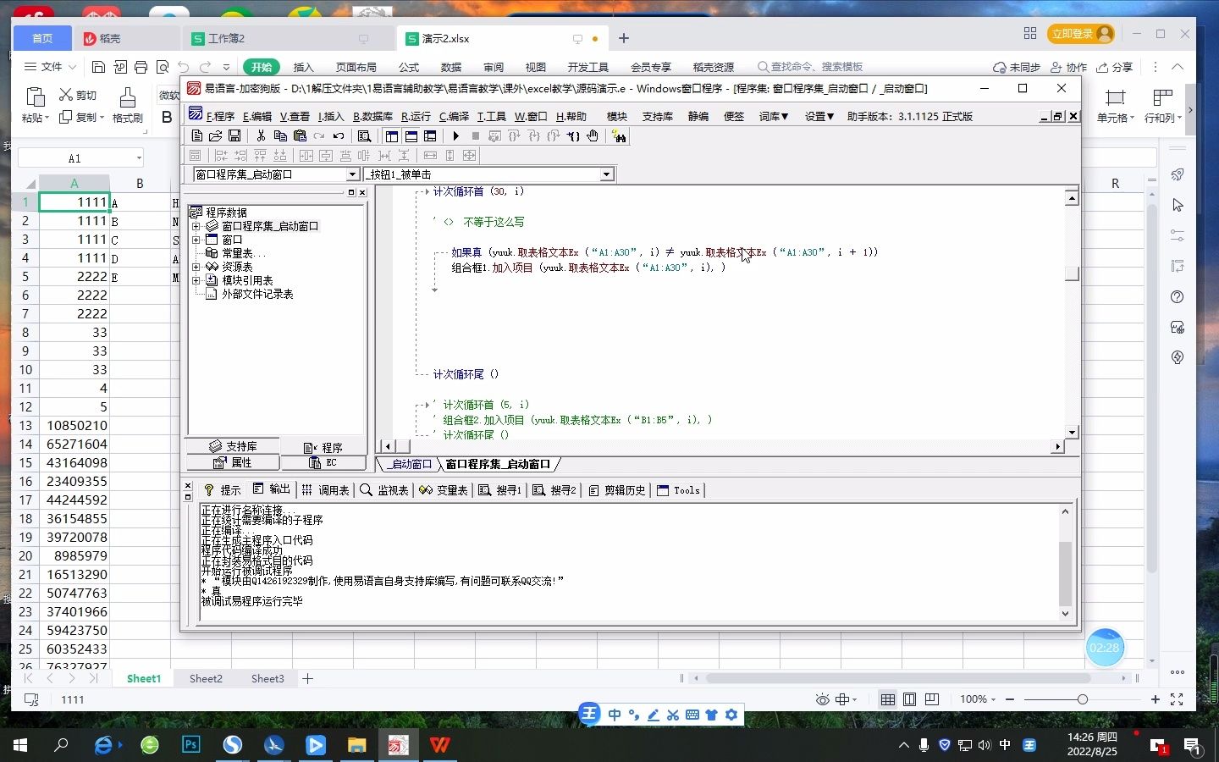Click the 属性 properties button
1219x762 pixels.
(x=232, y=462)
